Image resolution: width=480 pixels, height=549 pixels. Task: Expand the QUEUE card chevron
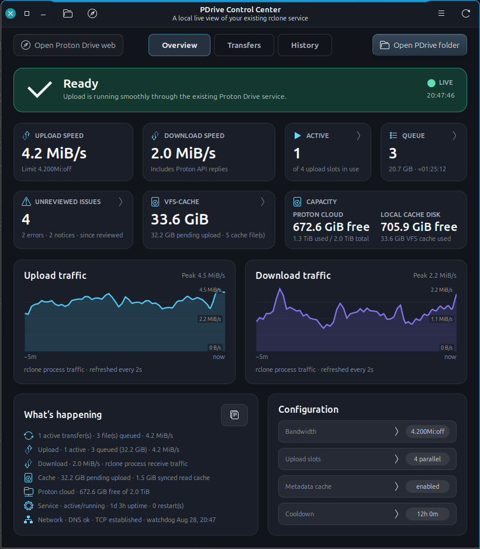pyautogui.click(x=454, y=136)
